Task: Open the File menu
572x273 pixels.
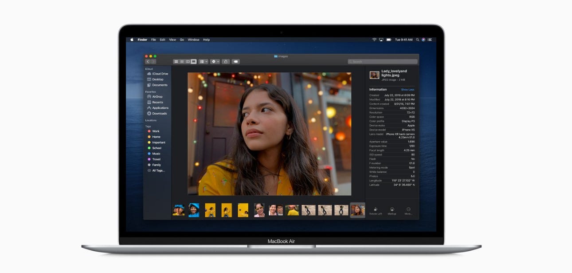Action: [153, 40]
